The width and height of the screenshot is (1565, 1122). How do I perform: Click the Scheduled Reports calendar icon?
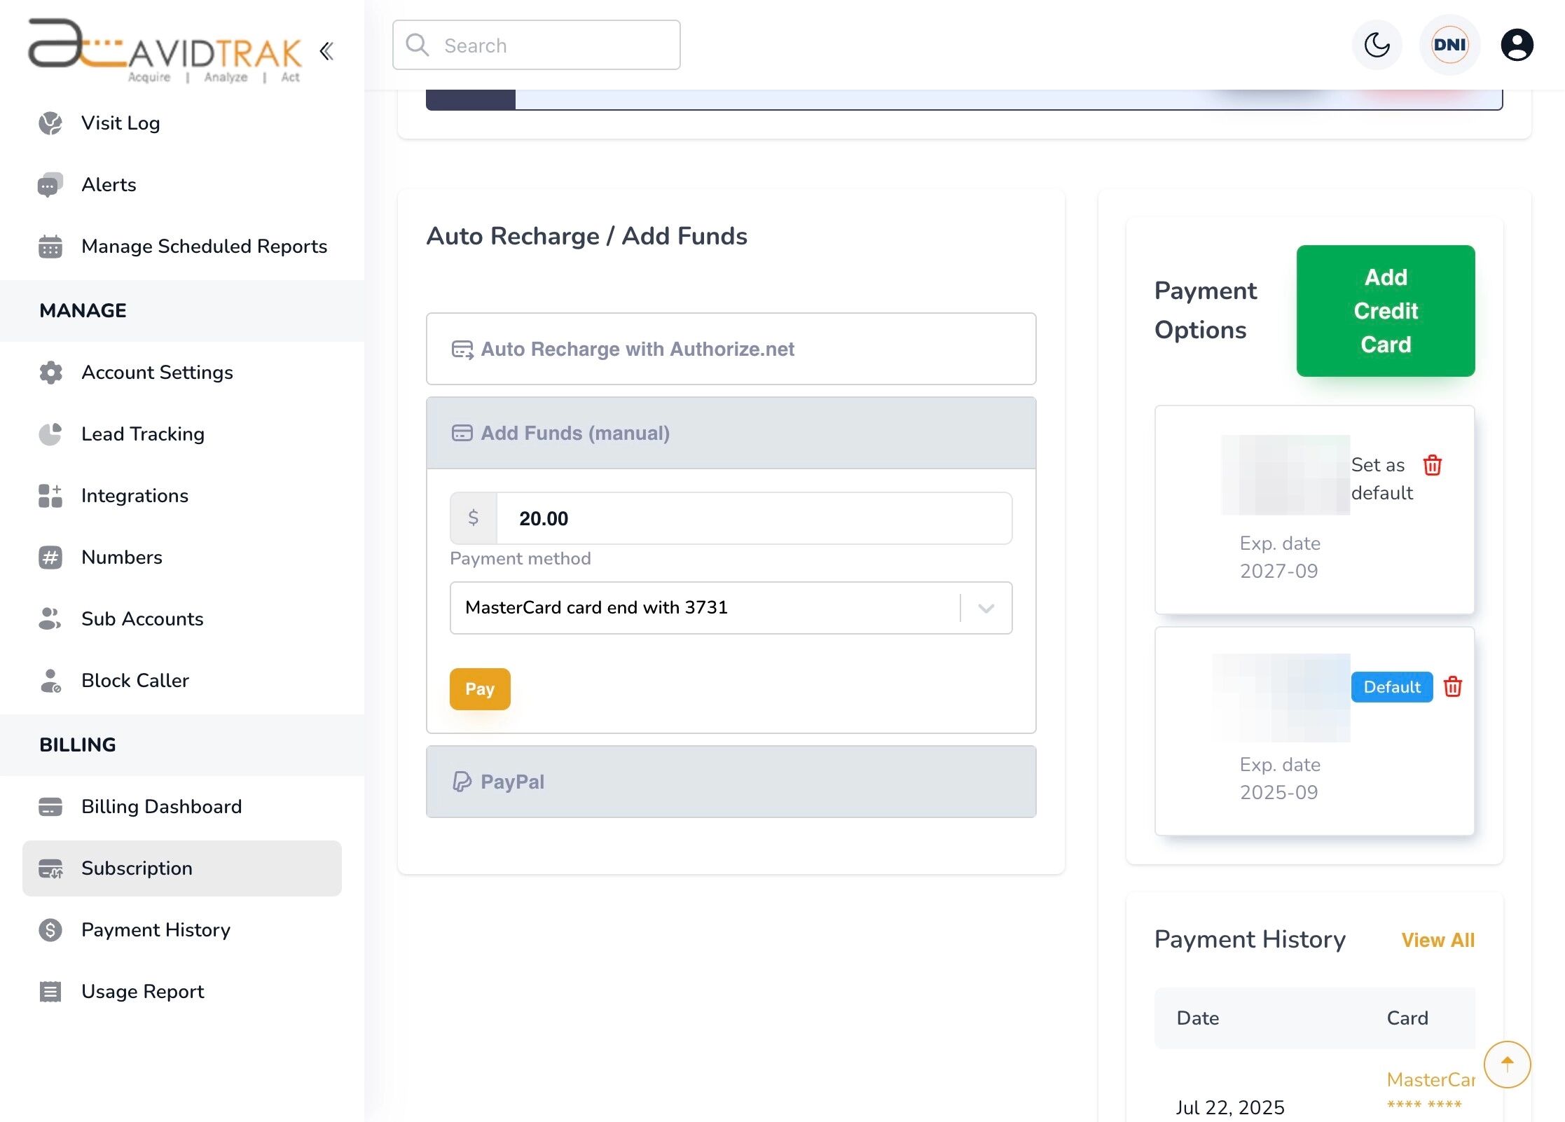[50, 247]
